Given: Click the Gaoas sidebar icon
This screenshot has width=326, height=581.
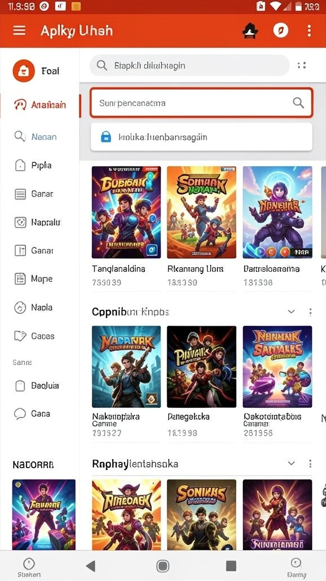Looking at the screenshot, I should 20,336.
